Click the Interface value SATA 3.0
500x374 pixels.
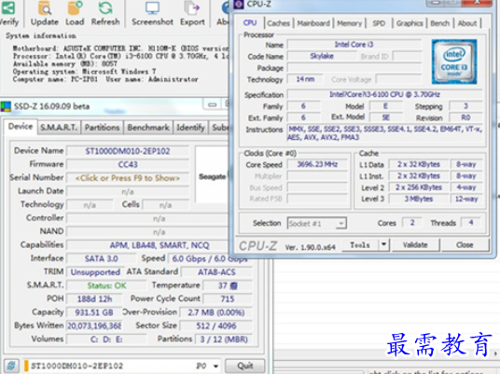point(102,258)
